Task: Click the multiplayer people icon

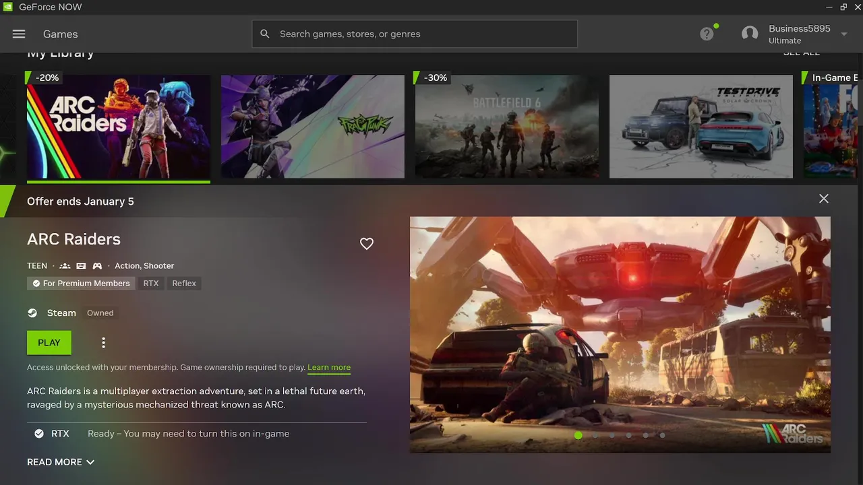Action: click(65, 266)
